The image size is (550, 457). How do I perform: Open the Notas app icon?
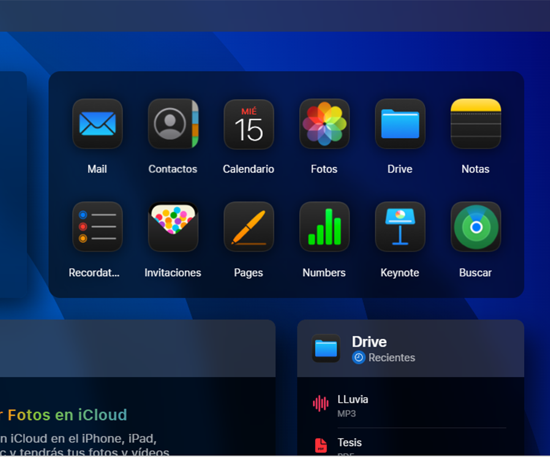click(x=476, y=123)
